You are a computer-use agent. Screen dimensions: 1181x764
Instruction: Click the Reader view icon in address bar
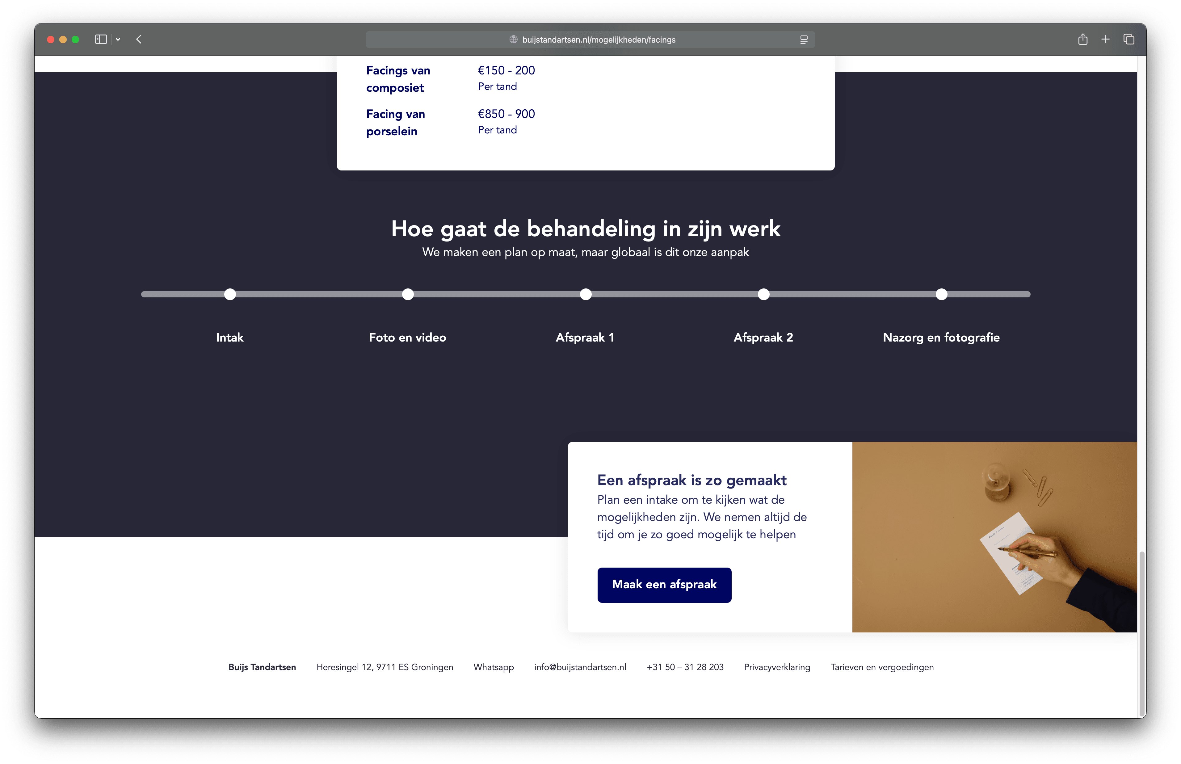point(804,40)
